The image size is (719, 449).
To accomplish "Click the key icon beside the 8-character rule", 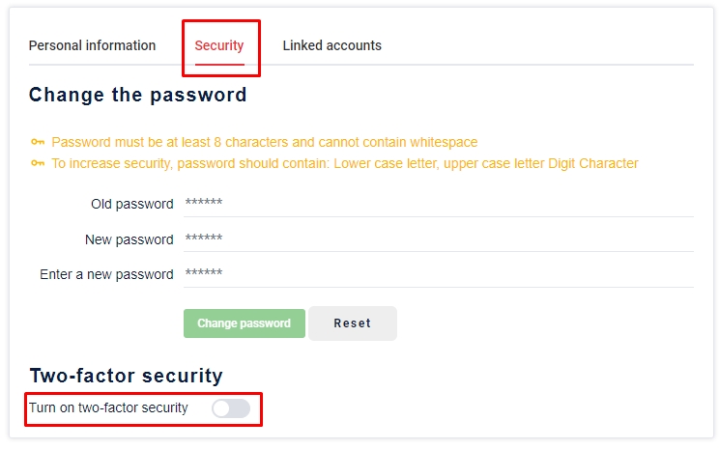I will (38, 142).
